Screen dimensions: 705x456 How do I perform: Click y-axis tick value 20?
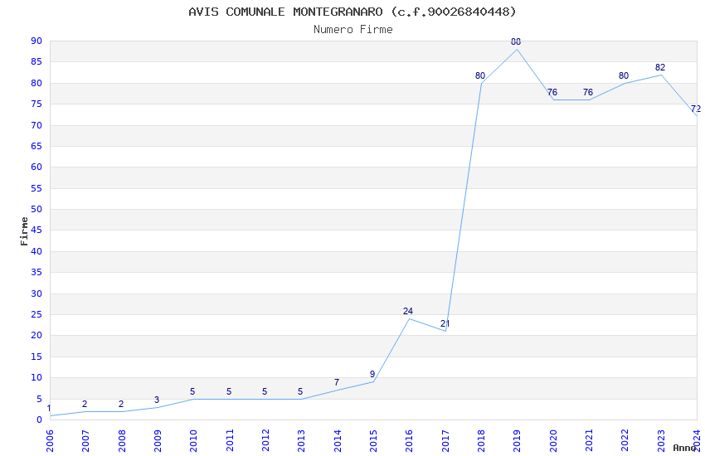point(36,335)
